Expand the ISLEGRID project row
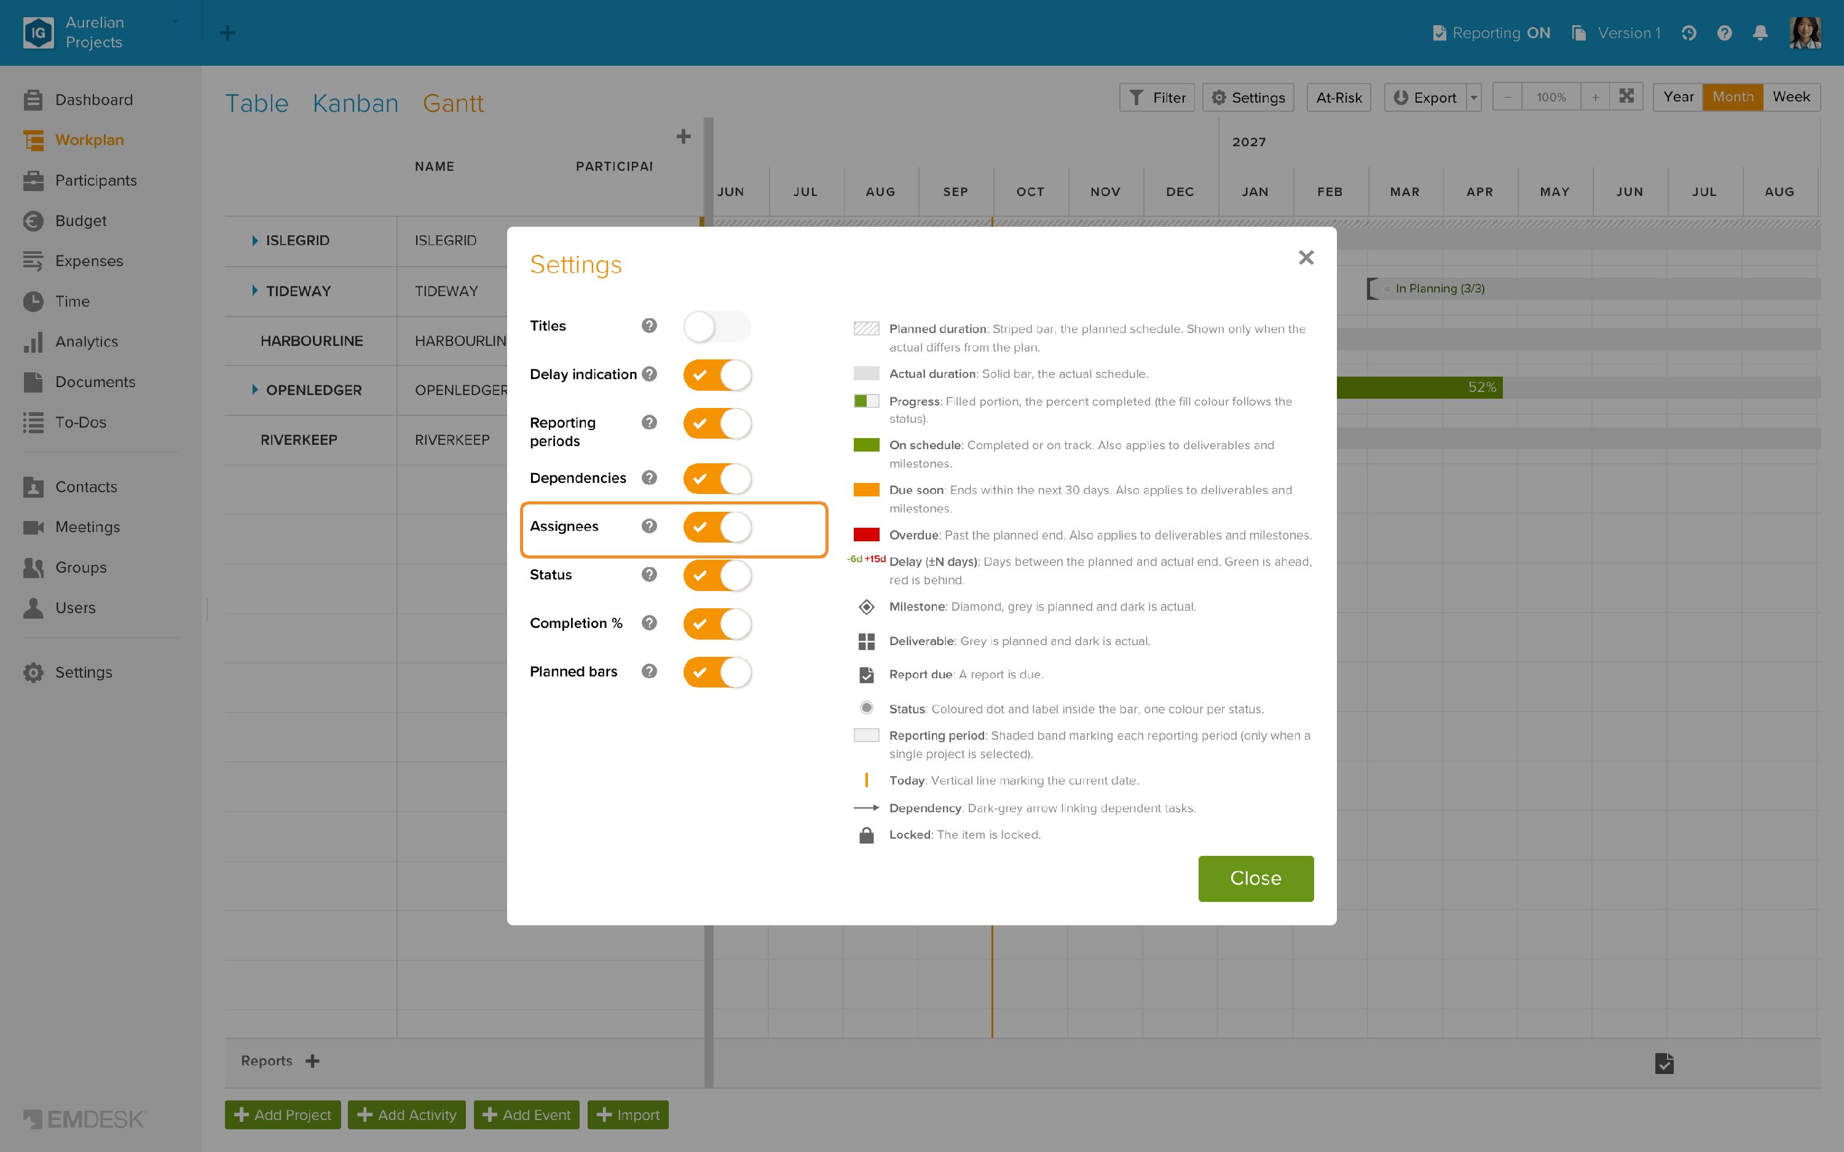The width and height of the screenshot is (1844, 1152). coord(254,241)
